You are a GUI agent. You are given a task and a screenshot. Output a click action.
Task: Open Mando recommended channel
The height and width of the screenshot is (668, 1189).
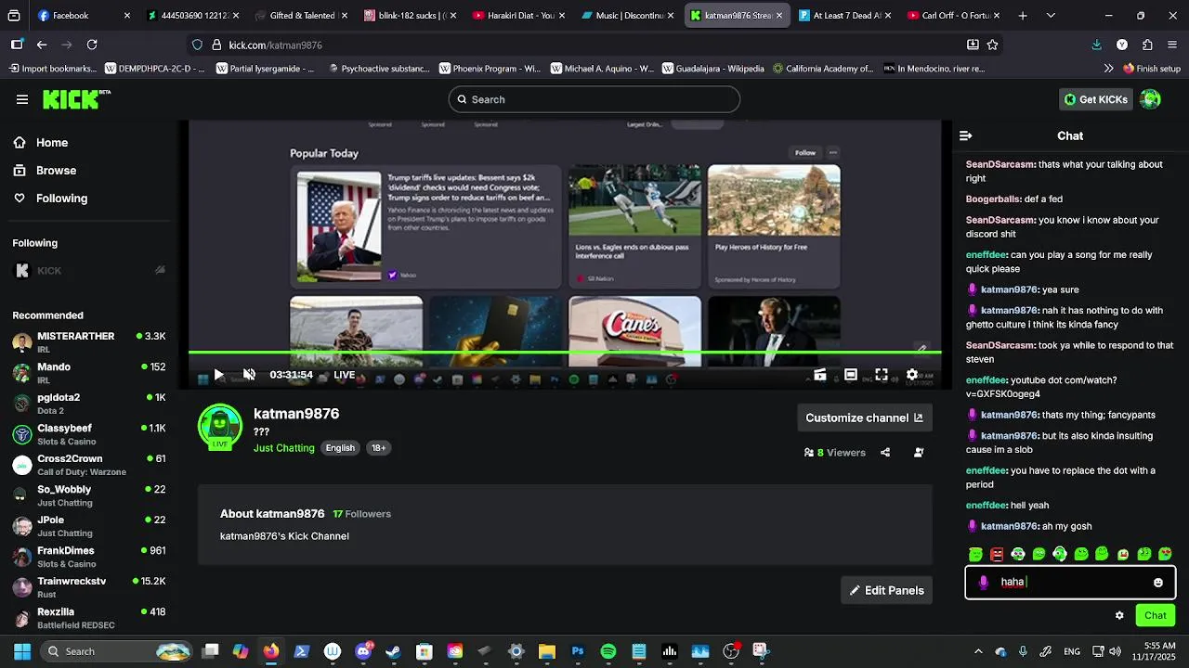(x=89, y=373)
